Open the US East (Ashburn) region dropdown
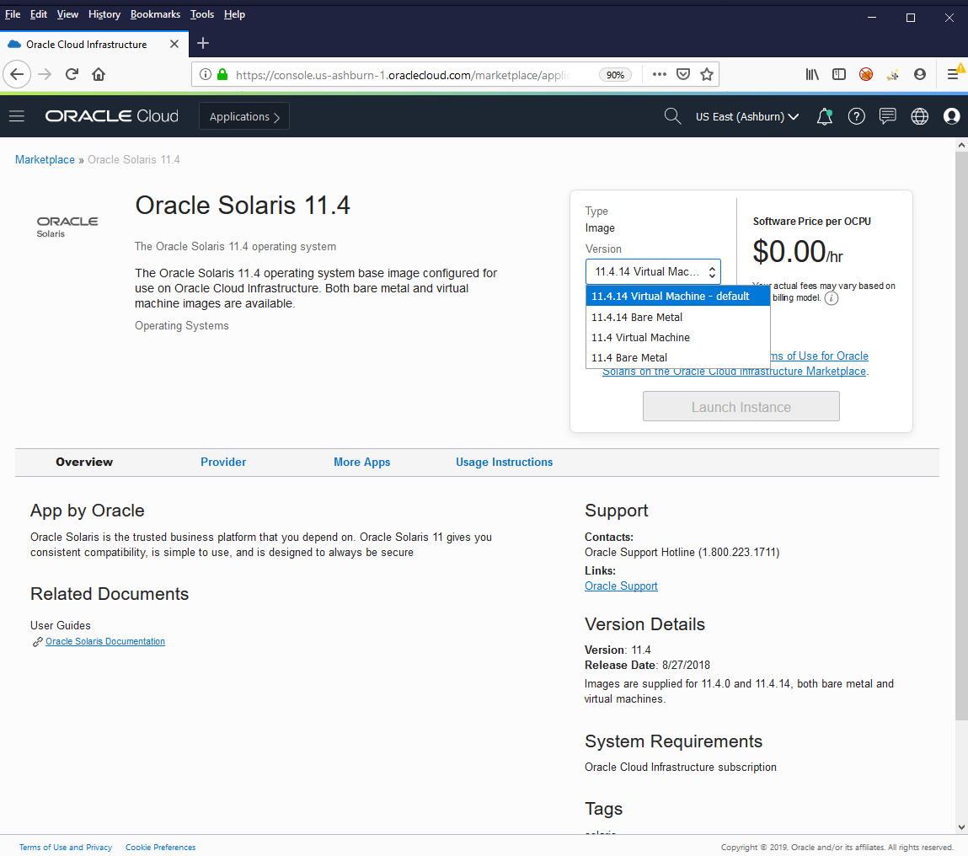This screenshot has width=968, height=856. coord(746,116)
